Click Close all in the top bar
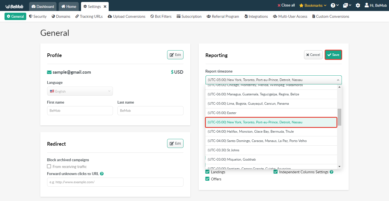The height and width of the screenshot is (201, 389). pyautogui.click(x=286, y=5)
